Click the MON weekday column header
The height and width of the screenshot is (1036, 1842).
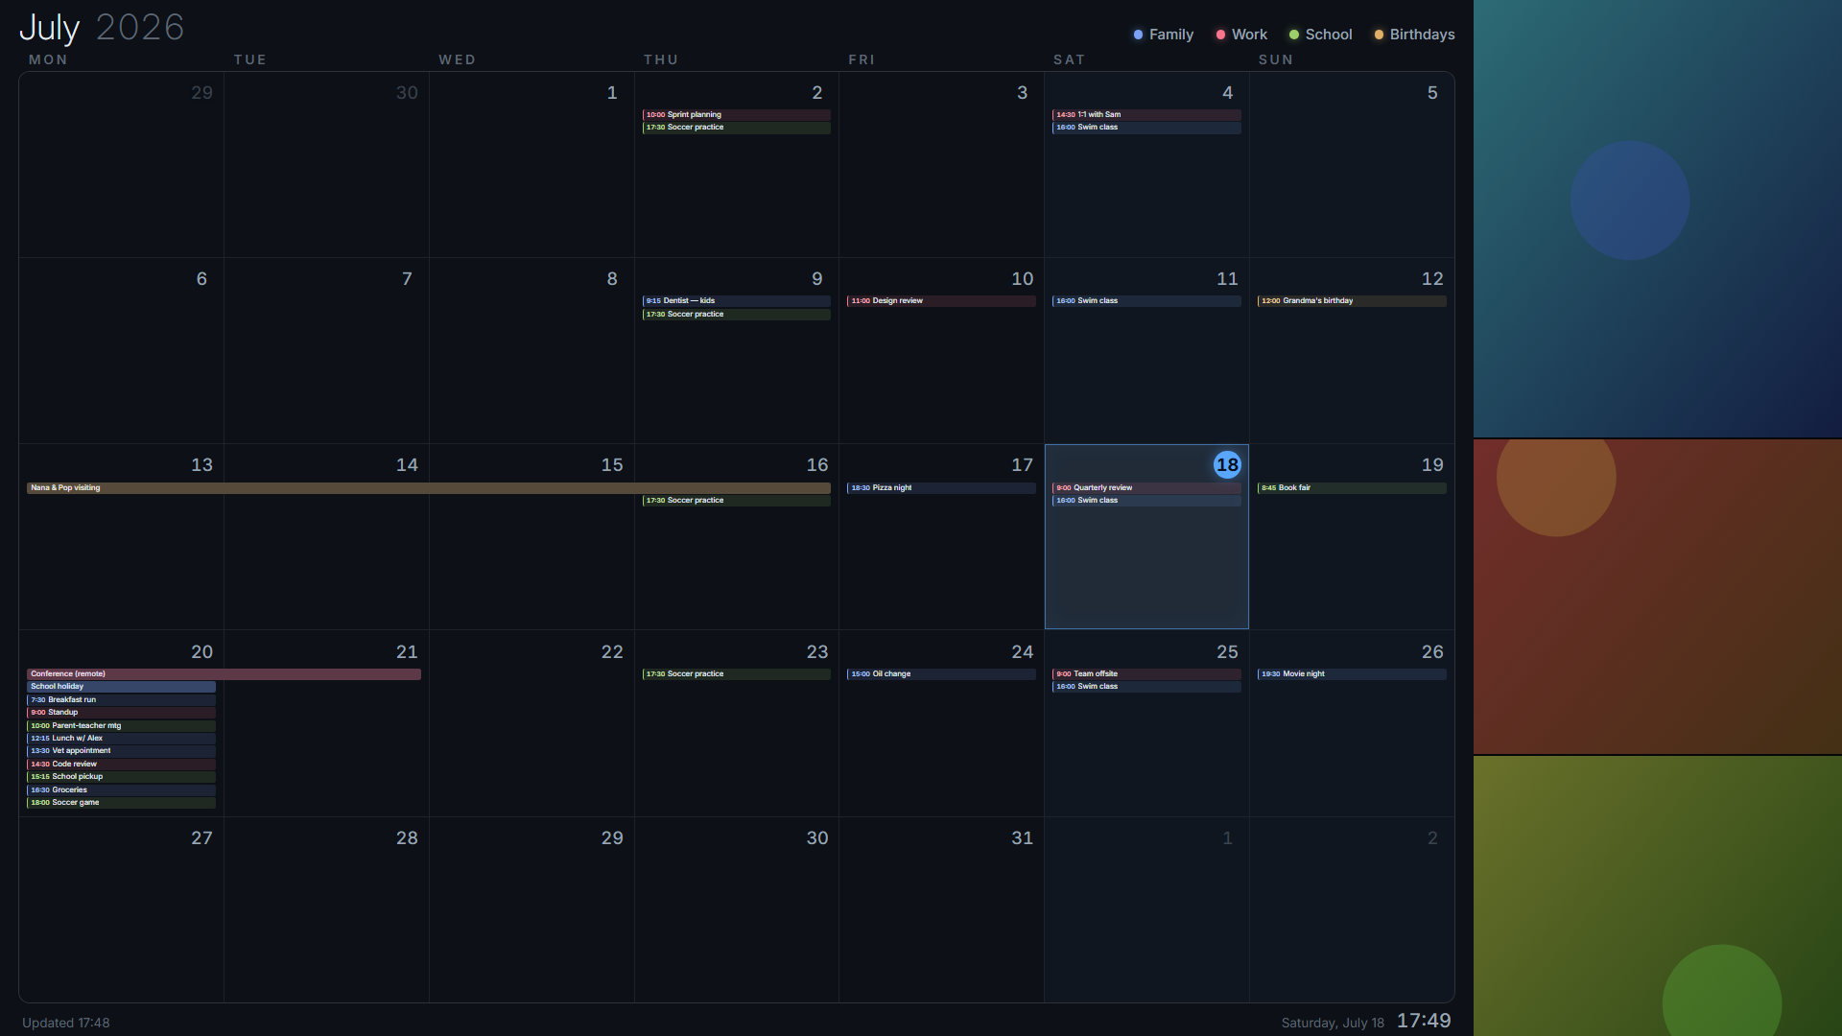tap(48, 59)
